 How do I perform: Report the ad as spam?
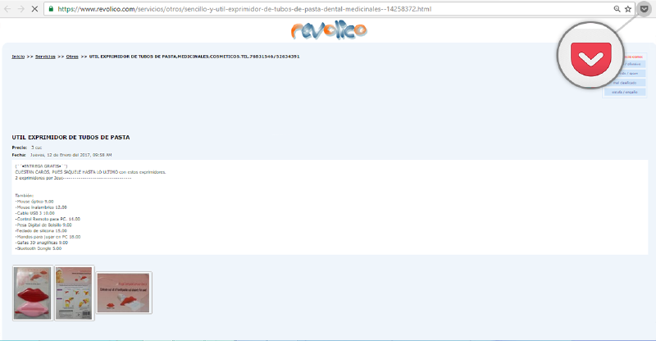[x=625, y=73]
